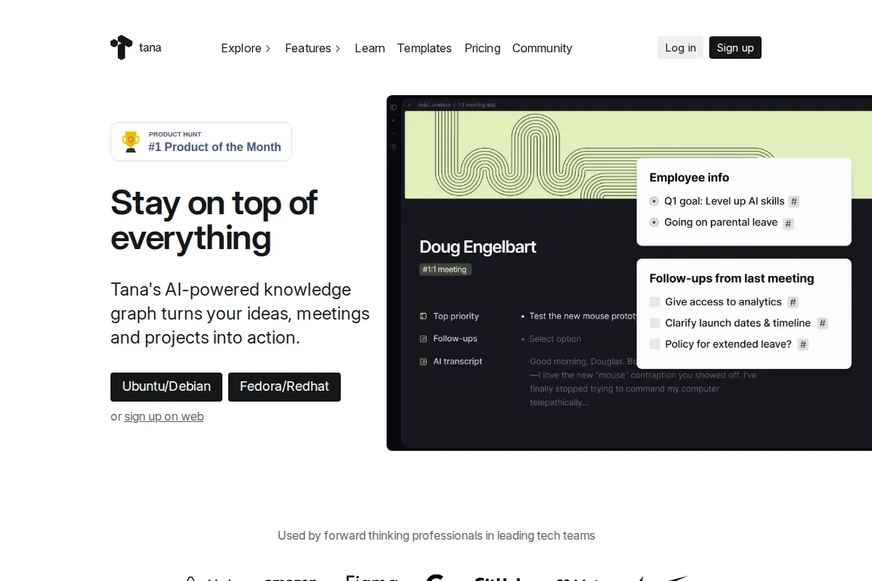Click the AI transcript field icon
The height and width of the screenshot is (581, 872).
tap(423, 362)
